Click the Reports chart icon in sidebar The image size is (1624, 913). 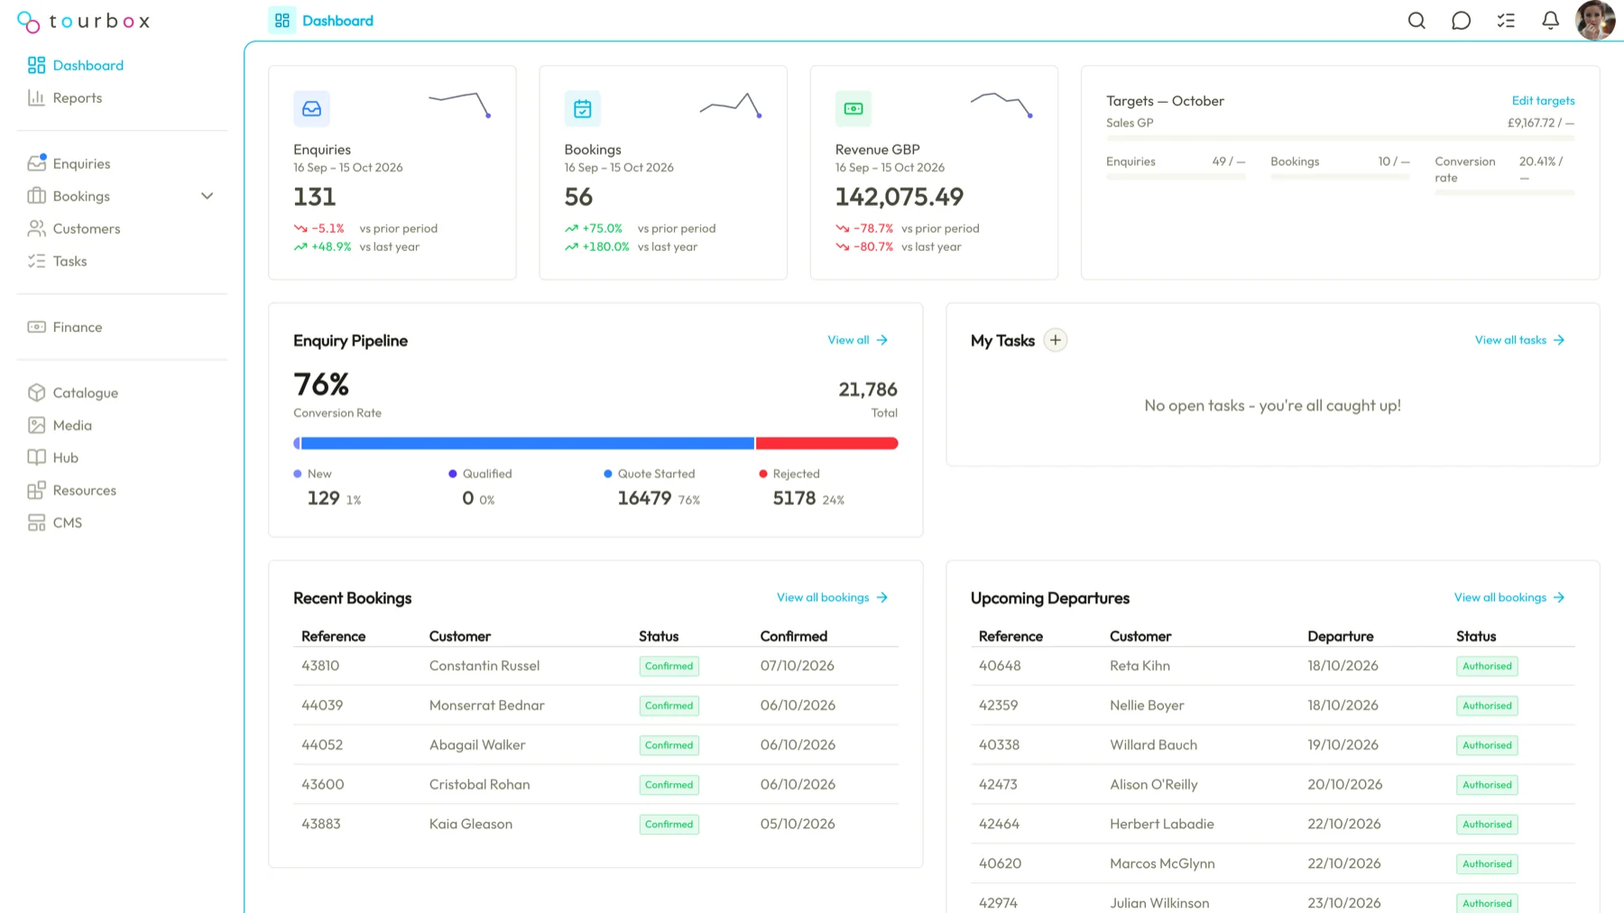(x=36, y=97)
